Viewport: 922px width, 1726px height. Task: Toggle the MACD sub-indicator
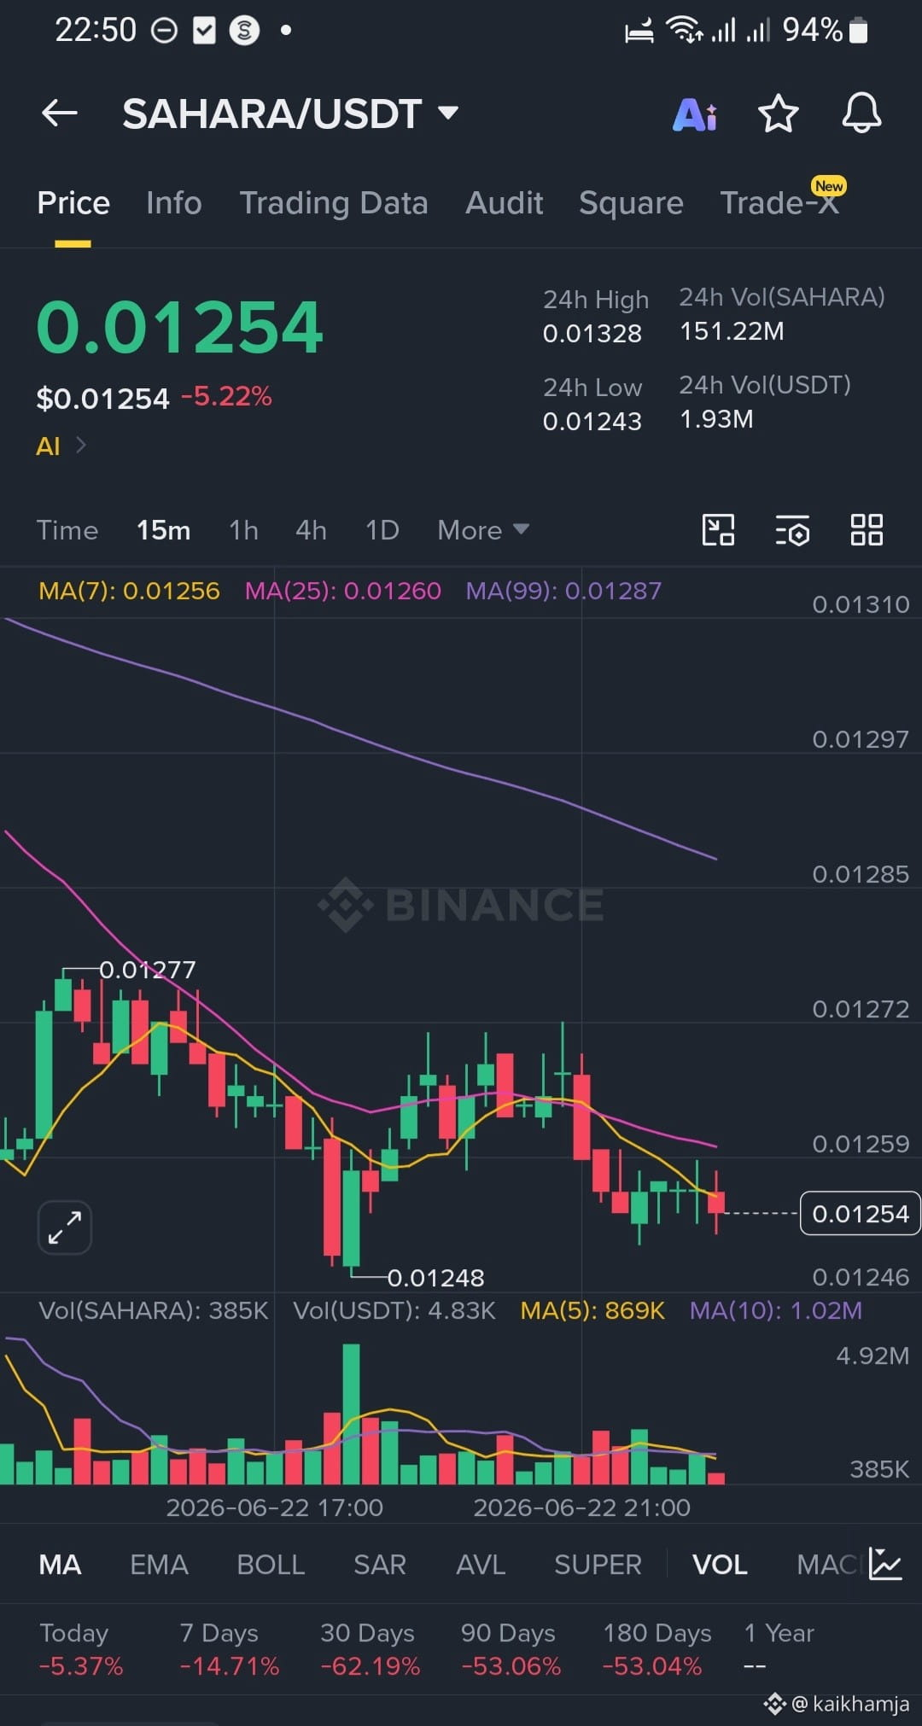pyautogui.click(x=829, y=1565)
